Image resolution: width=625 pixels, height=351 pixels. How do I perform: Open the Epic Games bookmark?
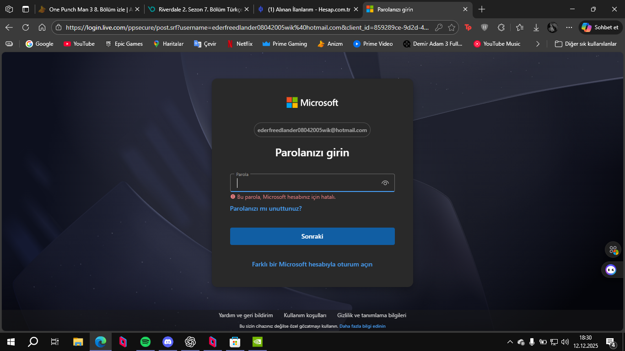click(x=124, y=44)
